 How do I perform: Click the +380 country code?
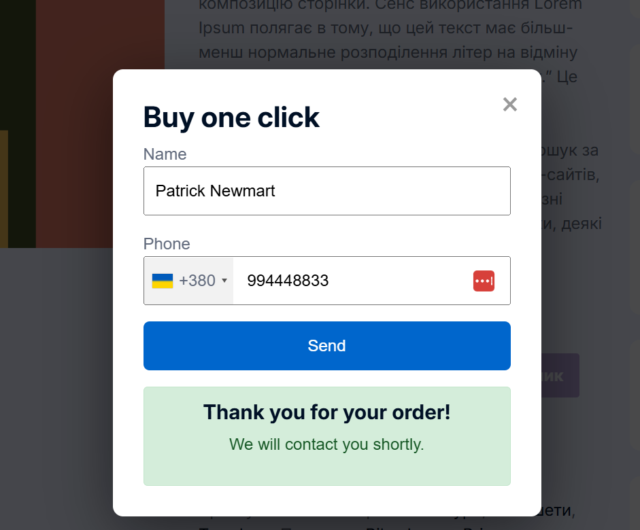197,281
